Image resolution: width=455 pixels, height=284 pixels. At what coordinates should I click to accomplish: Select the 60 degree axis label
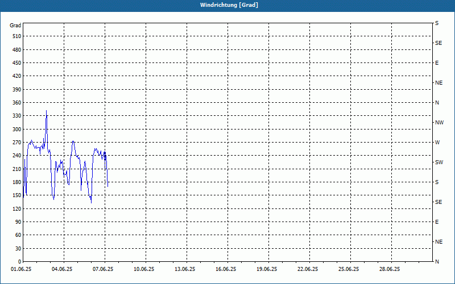pyautogui.click(x=18, y=235)
